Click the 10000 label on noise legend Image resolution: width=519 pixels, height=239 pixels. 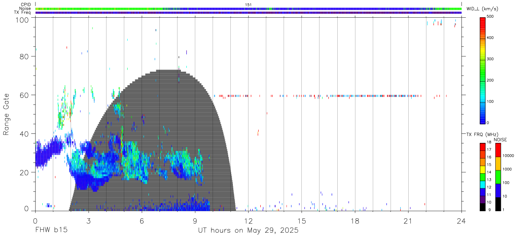point(508,155)
